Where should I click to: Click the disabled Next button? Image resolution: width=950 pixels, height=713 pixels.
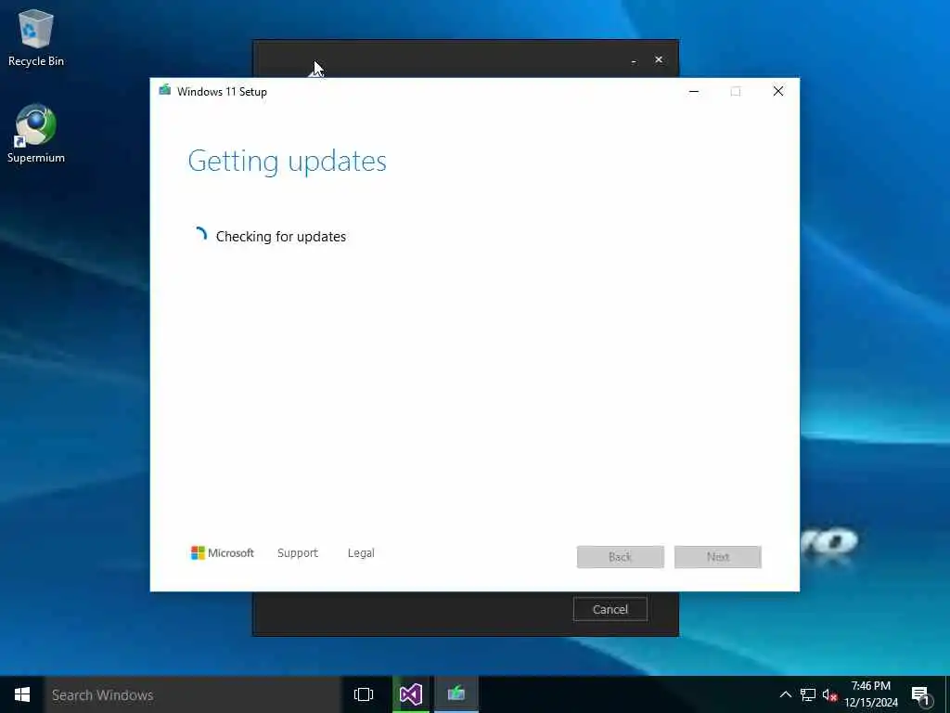(x=718, y=557)
